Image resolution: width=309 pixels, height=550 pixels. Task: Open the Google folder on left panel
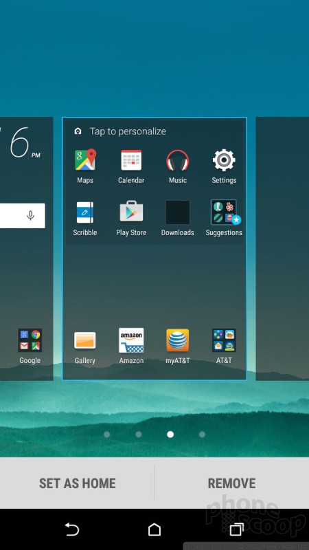[30, 340]
